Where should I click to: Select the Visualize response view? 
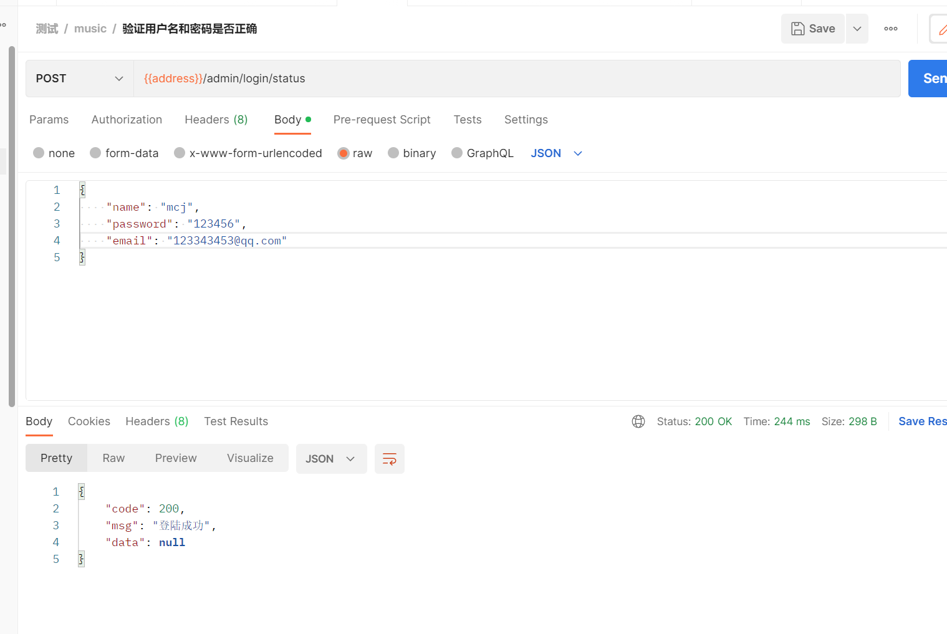[250, 458]
